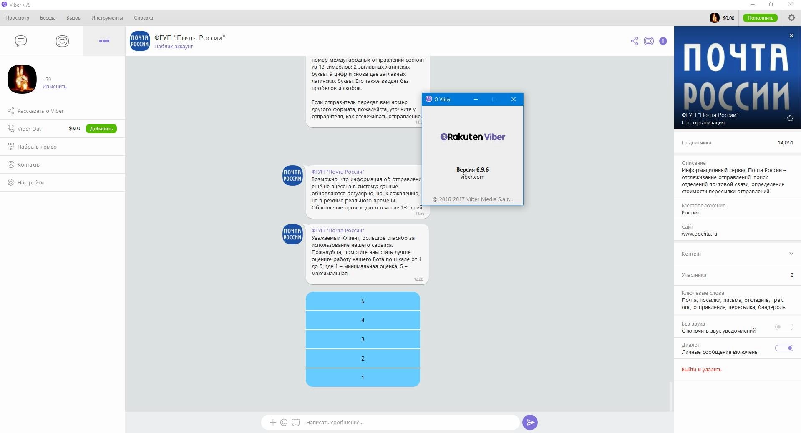This screenshot has height=433, width=801.
Task: Open the Просмотр menu
Action: [x=17, y=18]
